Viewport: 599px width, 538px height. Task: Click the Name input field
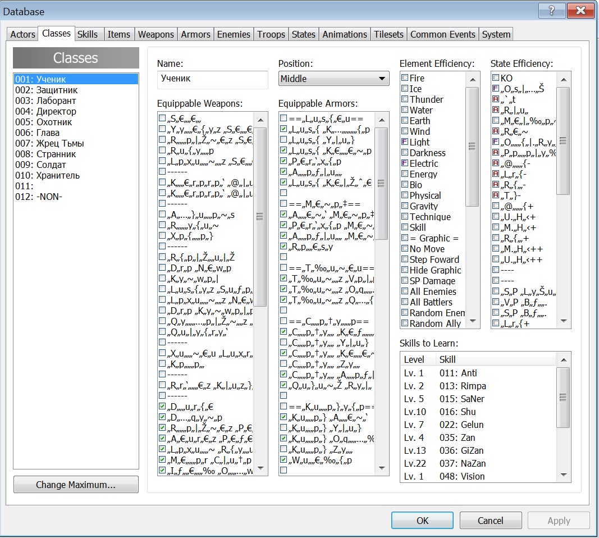pos(212,79)
